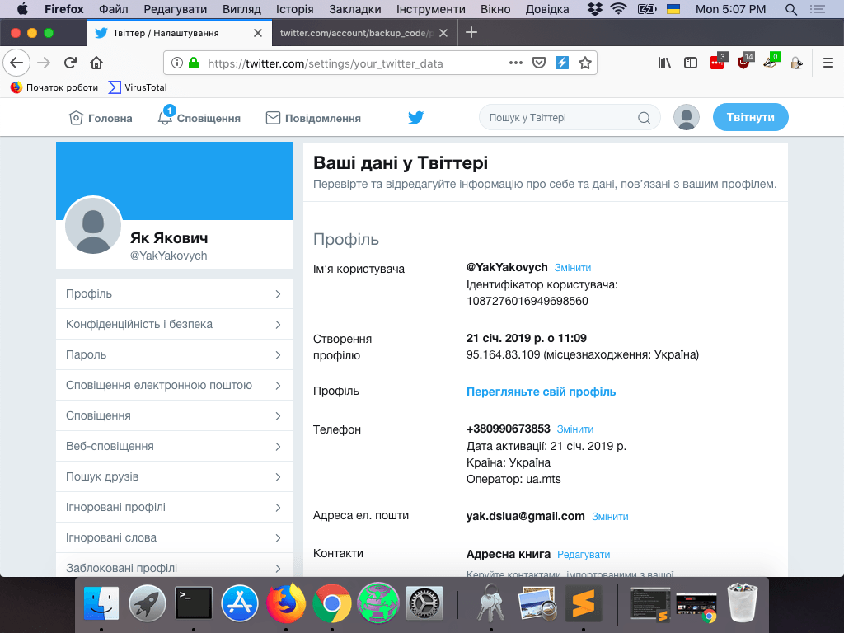Image resolution: width=844 pixels, height=633 pixels.
Task: Open Finder from the Dock
Action: pos(101,603)
